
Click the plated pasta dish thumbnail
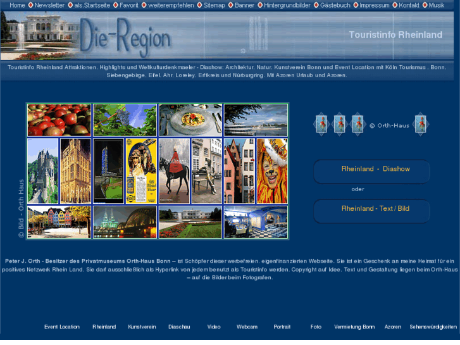190,120
